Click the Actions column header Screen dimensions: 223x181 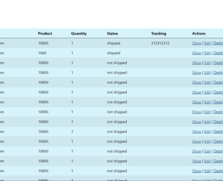(199, 33)
